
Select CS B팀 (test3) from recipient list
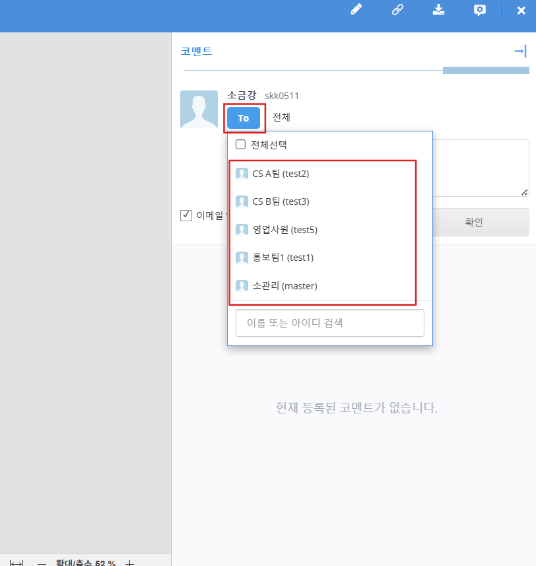click(281, 201)
